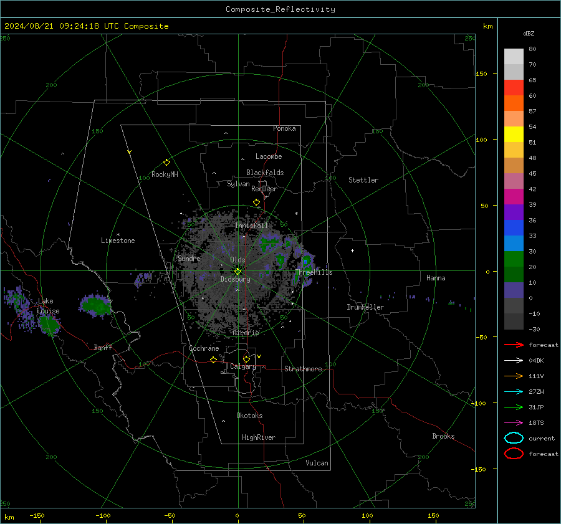561x524 pixels.
Task: Click the magenta 18TS arrow legend icon
Action: 514,422
